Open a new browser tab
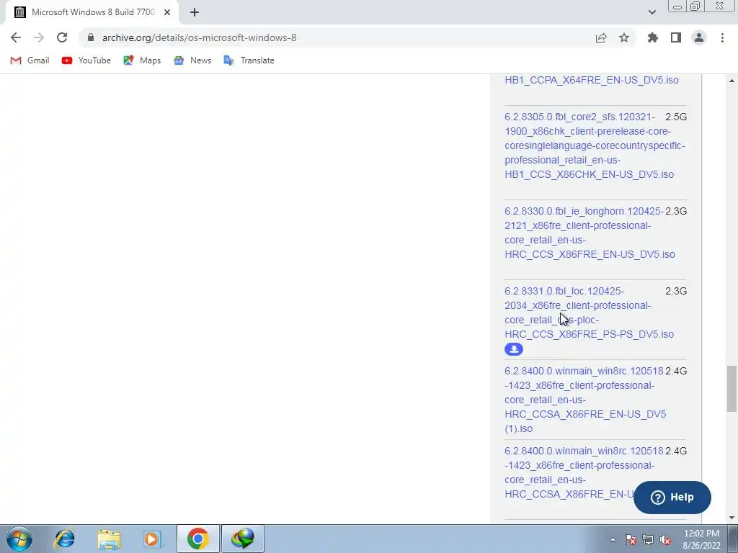The image size is (738, 553). click(x=195, y=12)
